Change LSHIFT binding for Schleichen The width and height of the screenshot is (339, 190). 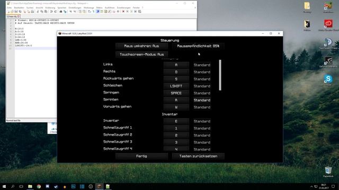(176, 86)
